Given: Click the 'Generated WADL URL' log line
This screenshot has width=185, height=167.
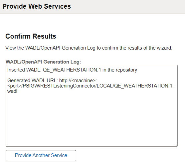Looking at the screenshot, I should pos(52,81).
